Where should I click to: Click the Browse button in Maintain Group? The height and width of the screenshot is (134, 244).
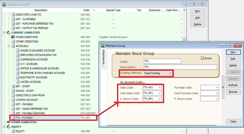click(x=233, y=92)
